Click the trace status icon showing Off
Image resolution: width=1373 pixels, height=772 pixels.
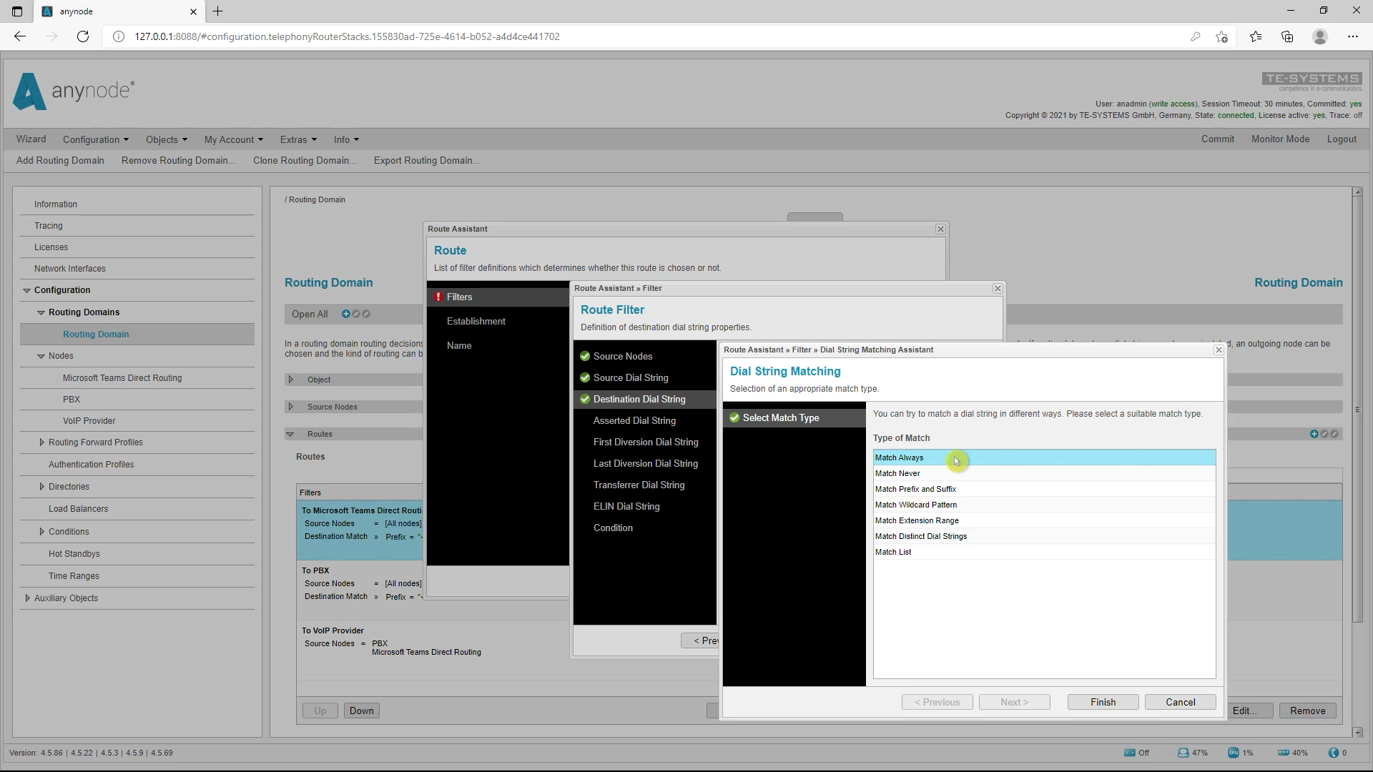point(1130,753)
